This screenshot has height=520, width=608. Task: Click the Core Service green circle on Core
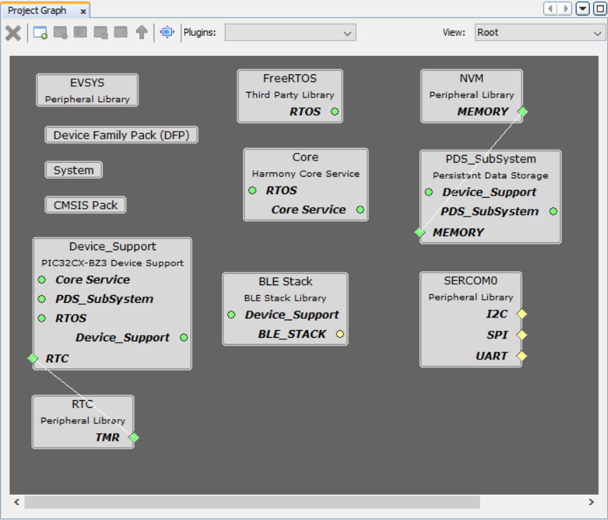pos(360,210)
